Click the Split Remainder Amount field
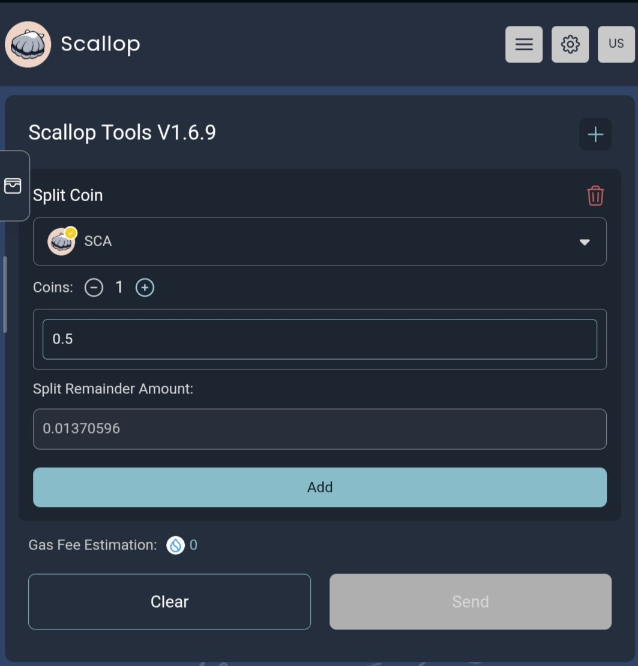This screenshot has height=666, width=638. pos(320,429)
